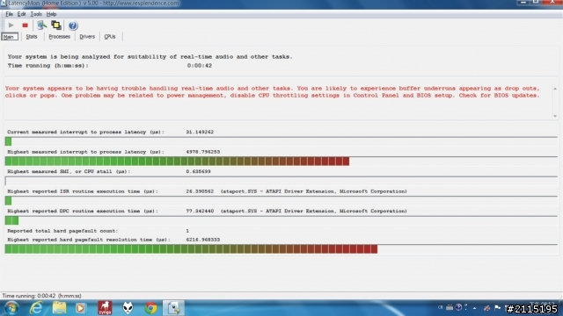The width and height of the screenshot is (563, 316).
Task: Click the 26.390562 ISR execution value
Action: coord(200,191)
